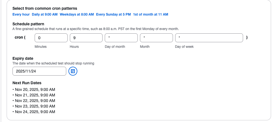Open the expiry date calendar picker
Screen dimensions: 273x122
point(73,71)
